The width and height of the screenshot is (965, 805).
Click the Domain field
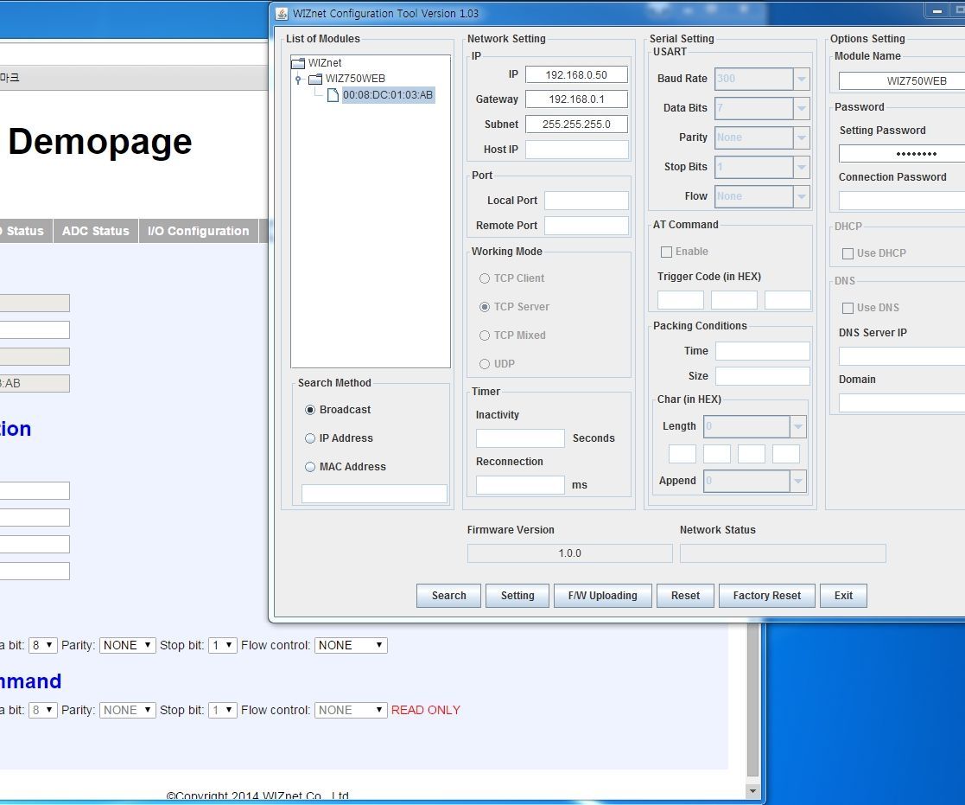[902, 403]
